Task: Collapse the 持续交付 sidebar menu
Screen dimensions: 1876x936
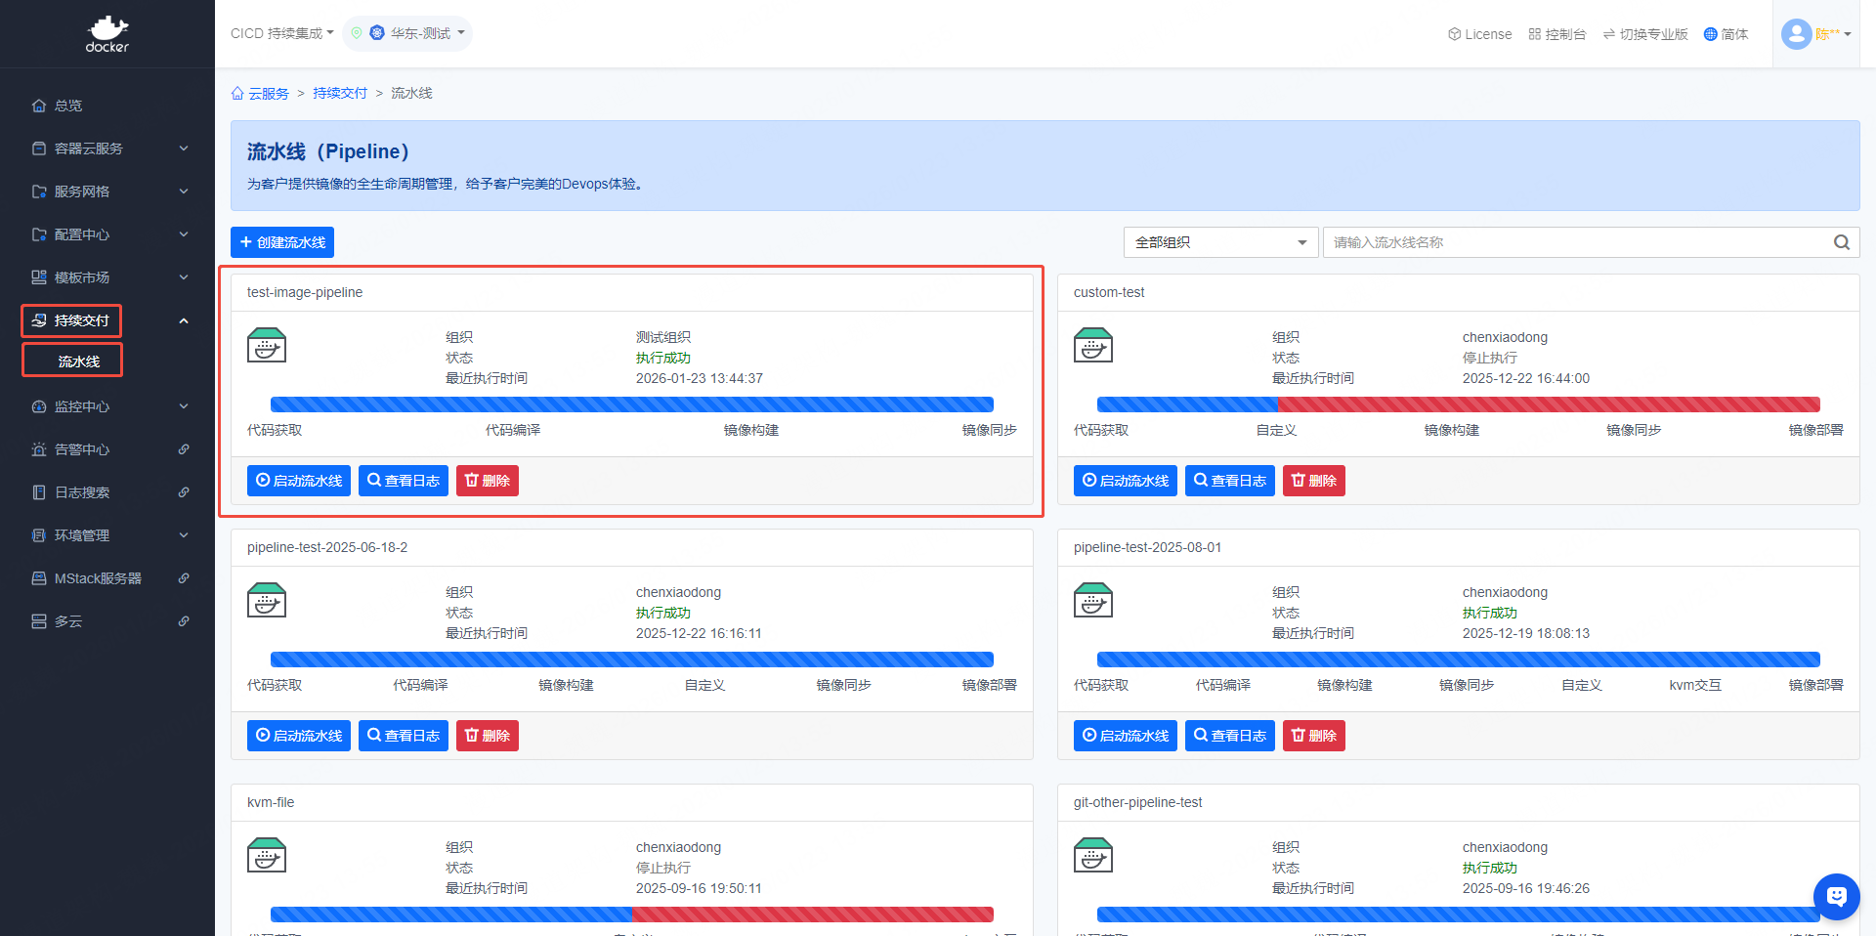Action: [184, 320]
